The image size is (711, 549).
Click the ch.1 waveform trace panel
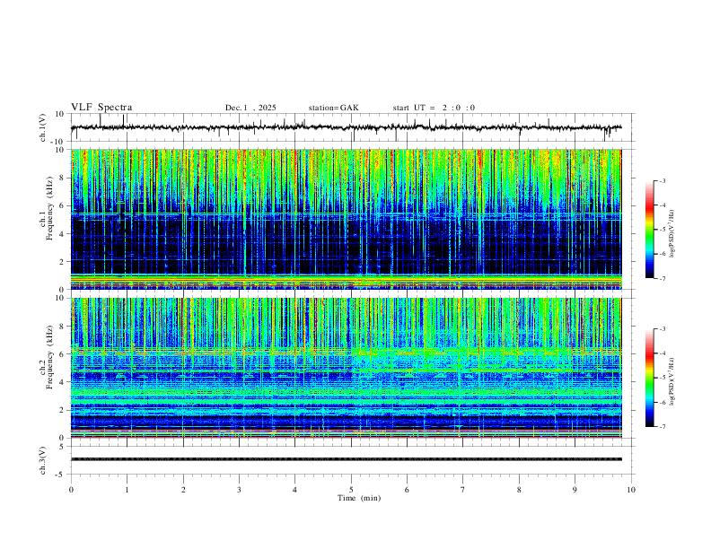tap(352, 127)
